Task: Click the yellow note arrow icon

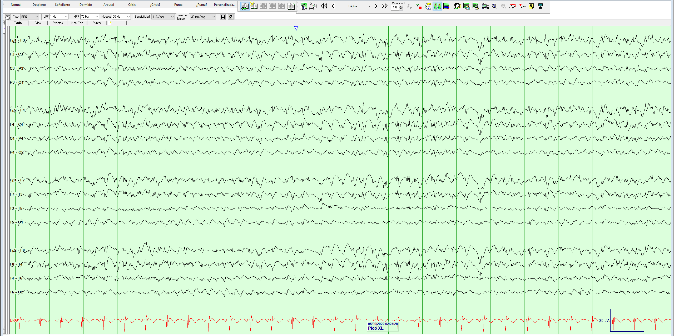Action: [x=531, y=6]
